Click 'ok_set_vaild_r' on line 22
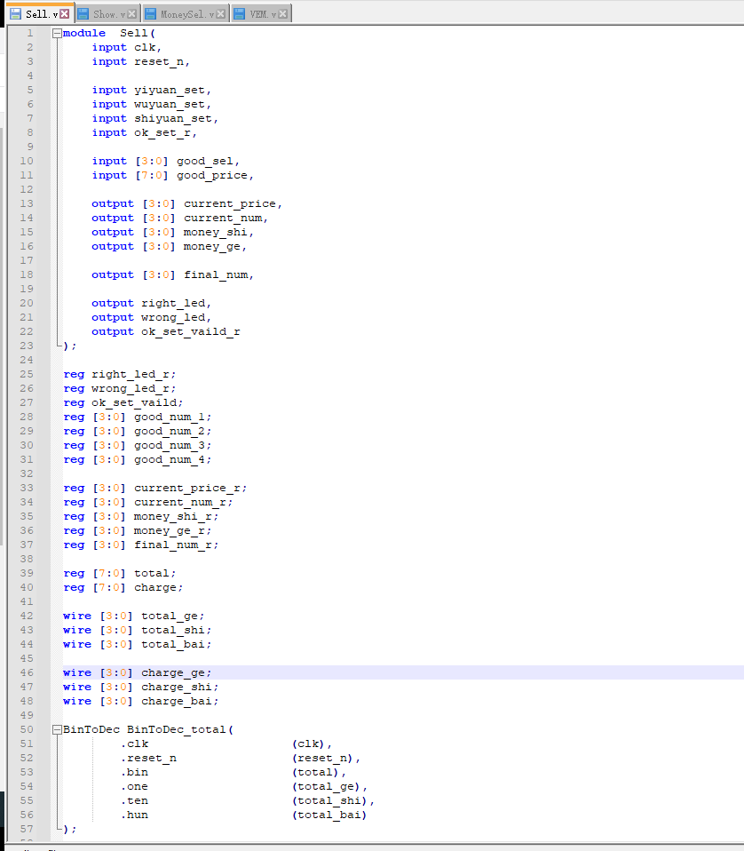 190,331
